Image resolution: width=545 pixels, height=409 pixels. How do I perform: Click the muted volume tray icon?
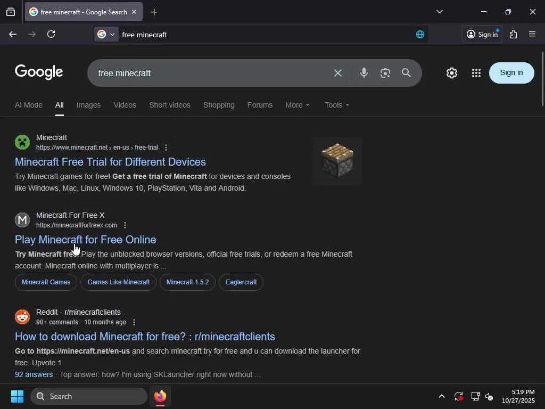tap(489, 396)
